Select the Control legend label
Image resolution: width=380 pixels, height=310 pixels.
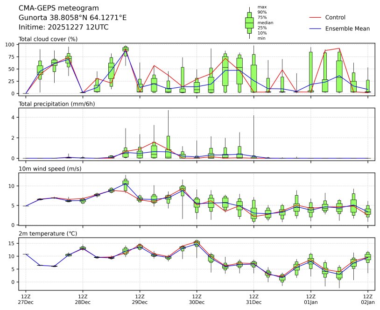(335, 17)
